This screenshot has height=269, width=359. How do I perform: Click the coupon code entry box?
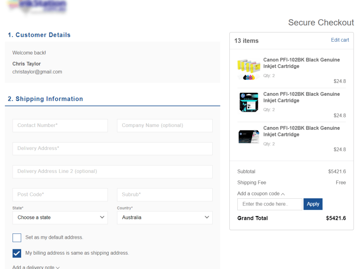click(x=270, y=204)
